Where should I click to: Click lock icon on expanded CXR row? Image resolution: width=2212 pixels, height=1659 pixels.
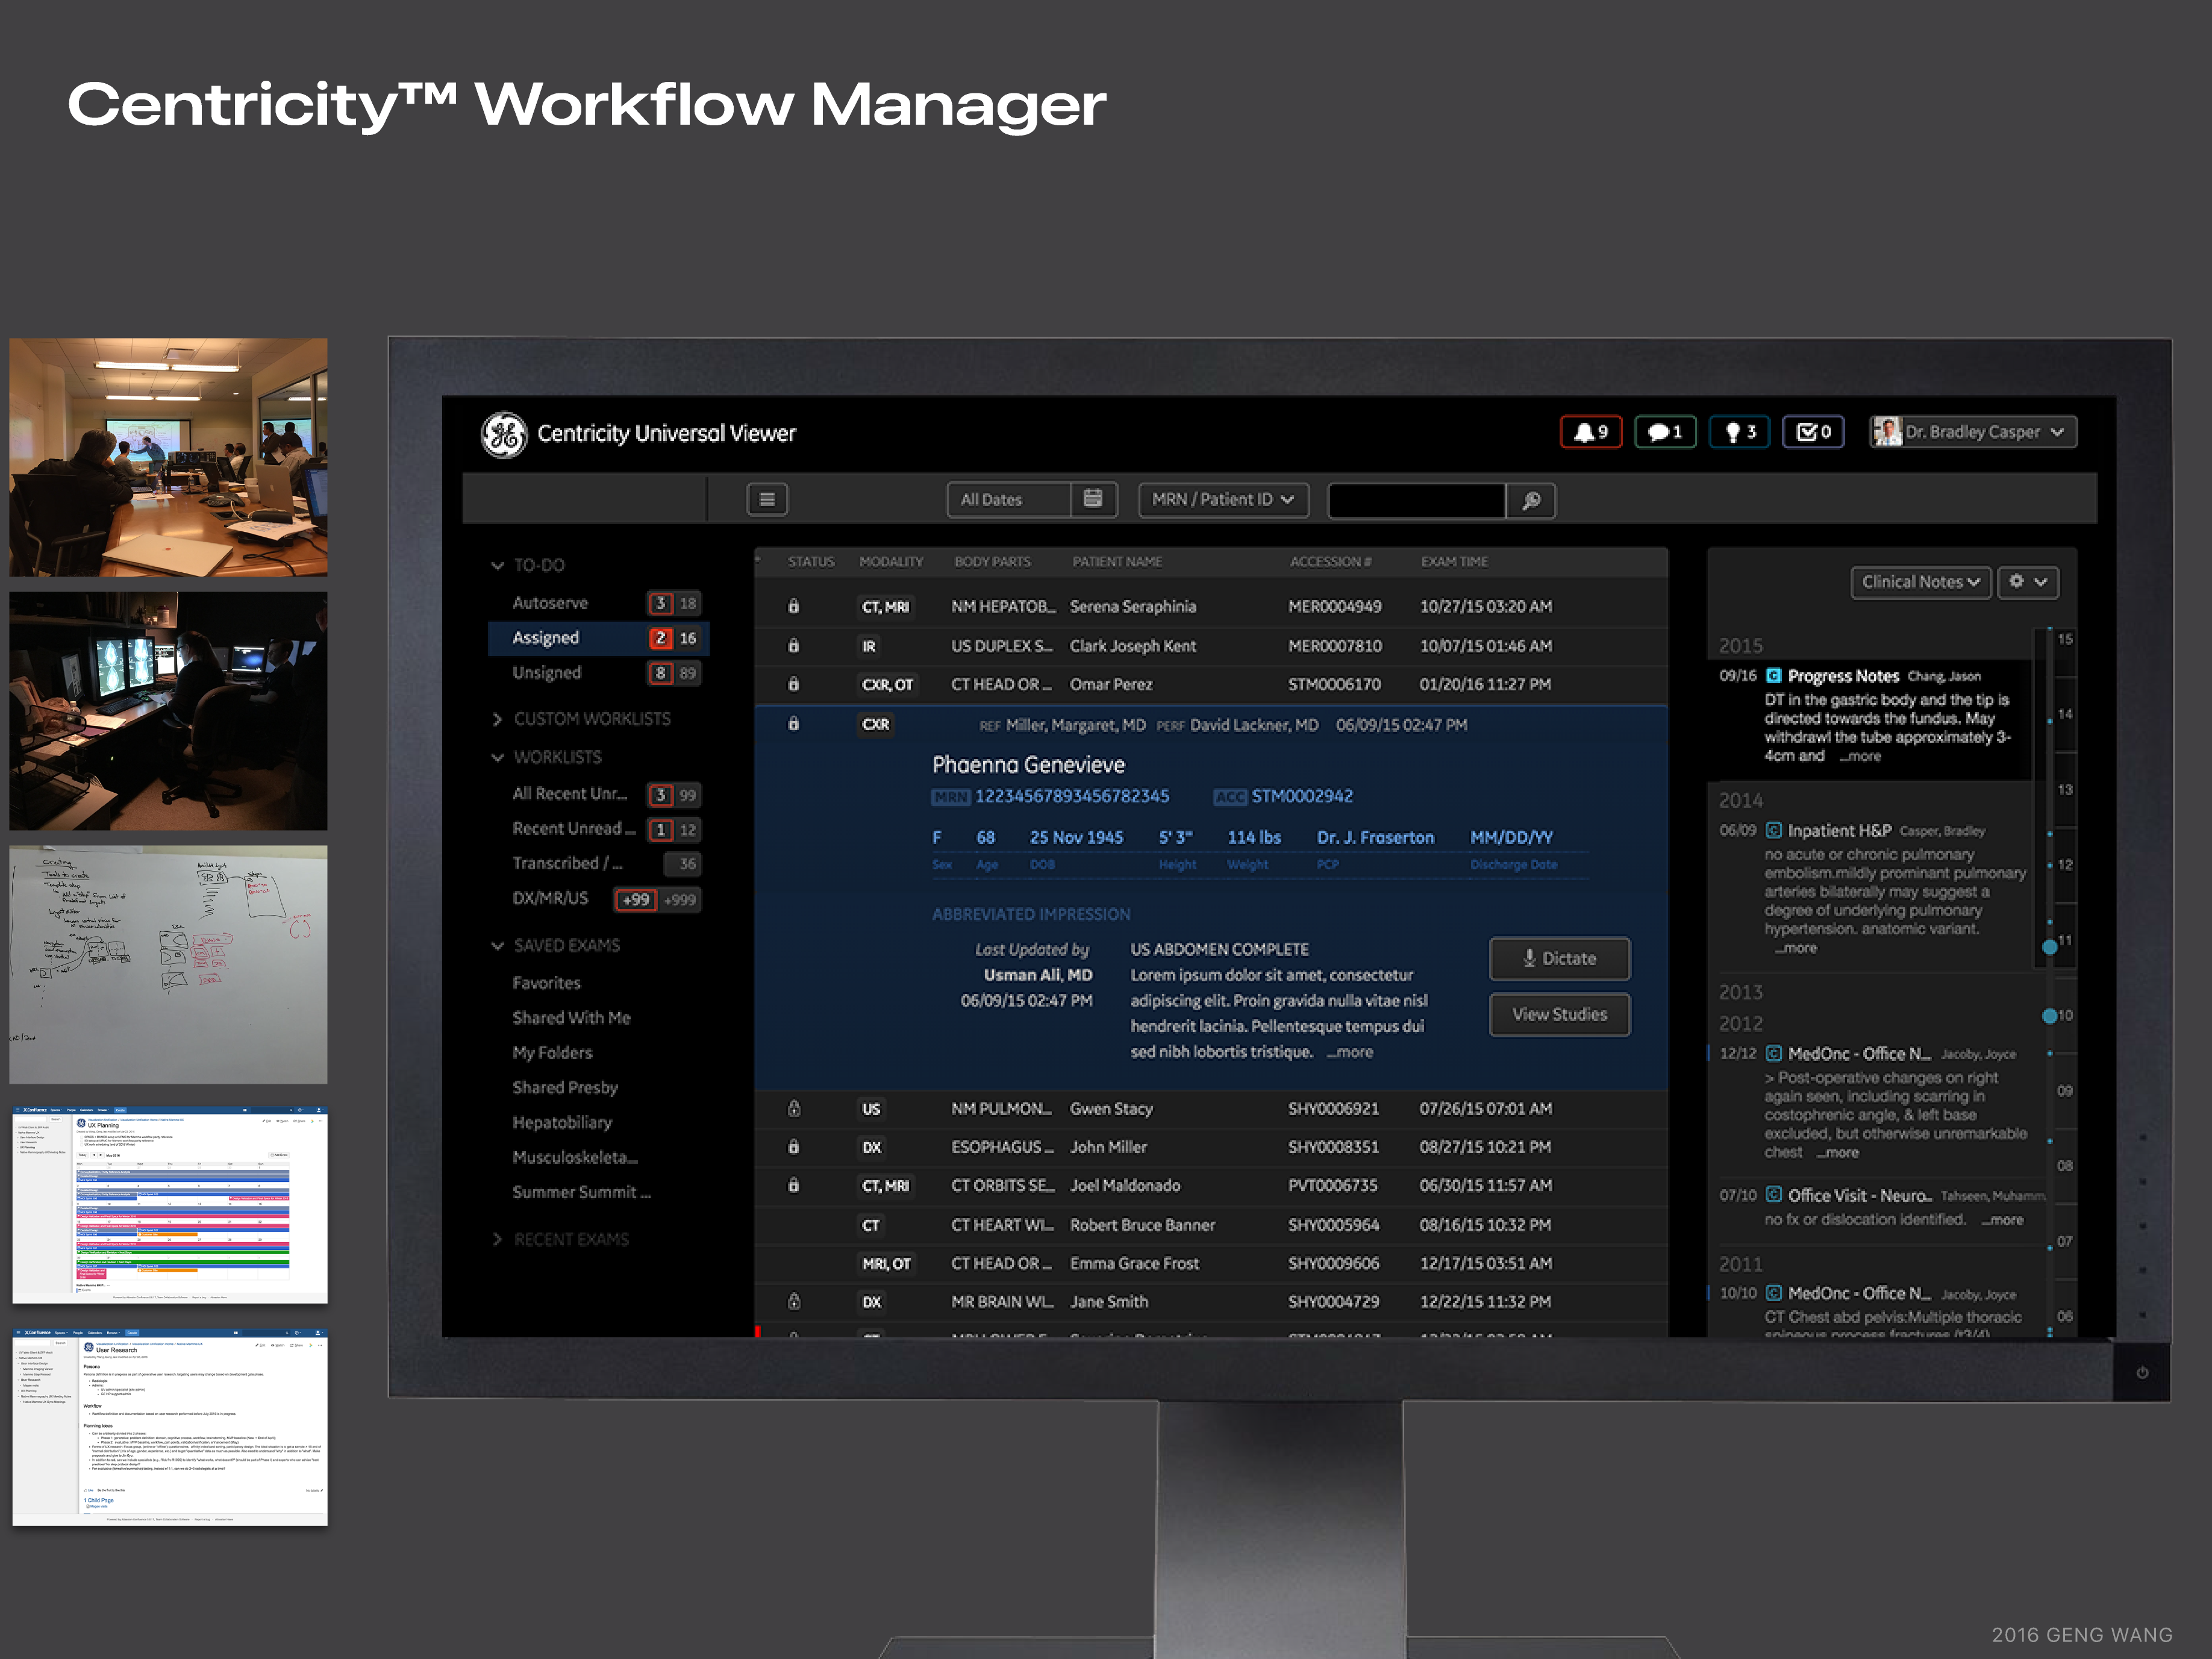click(794, 724)
